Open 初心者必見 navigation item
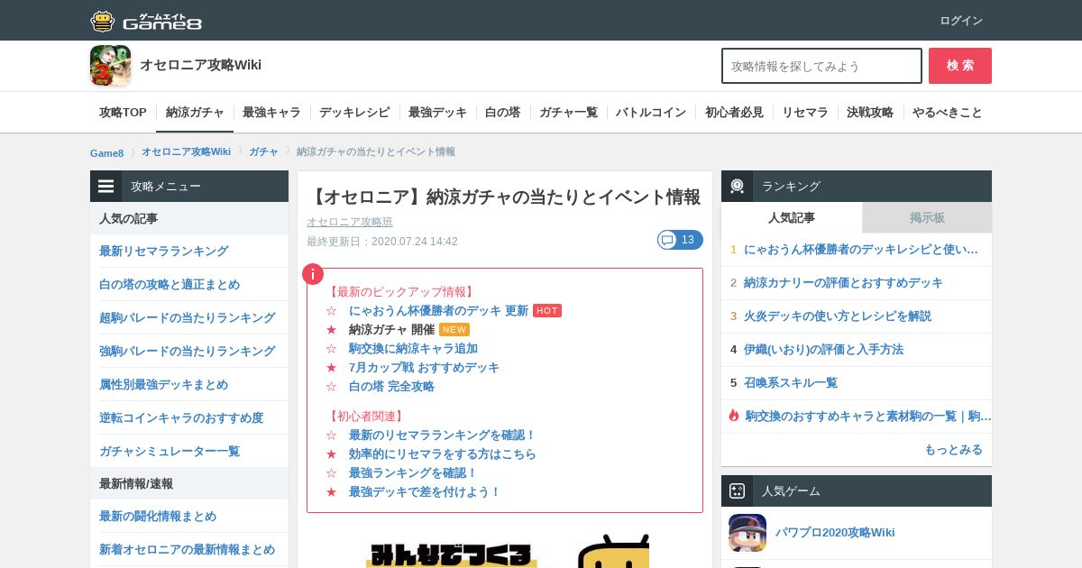This screenshot has width=1082, height=568. pos(734,113)
